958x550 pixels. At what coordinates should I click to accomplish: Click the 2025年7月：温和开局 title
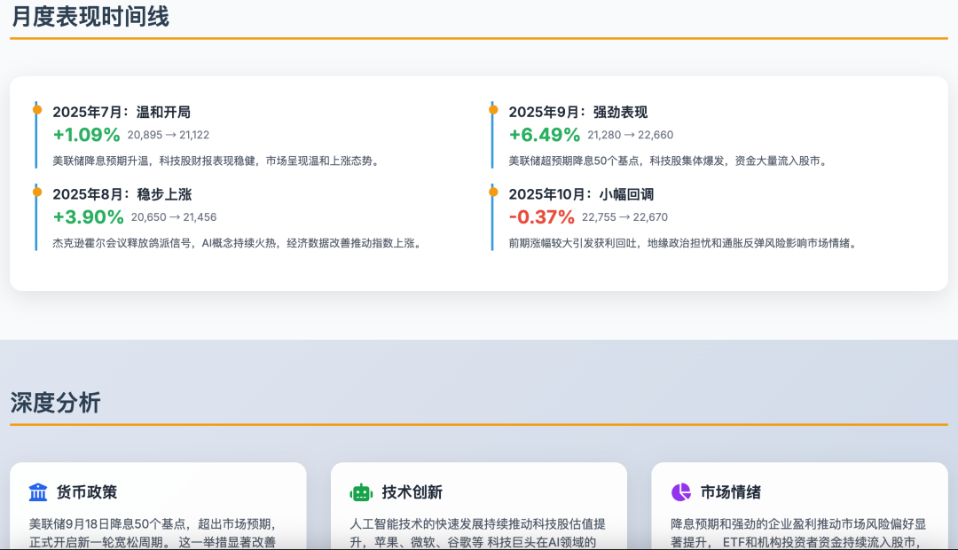click(x=122, y=112)
